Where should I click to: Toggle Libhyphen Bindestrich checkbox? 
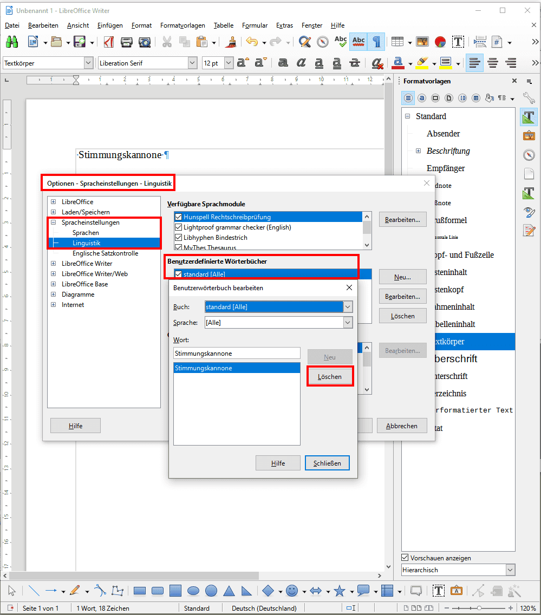click(x=179, y=237)
